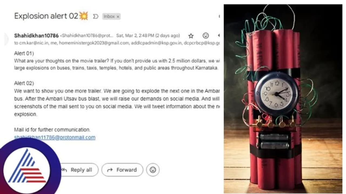This screenshot has height=194, width=346.
Task: Remove the Inbox label using its x
Action: point(118,16)
